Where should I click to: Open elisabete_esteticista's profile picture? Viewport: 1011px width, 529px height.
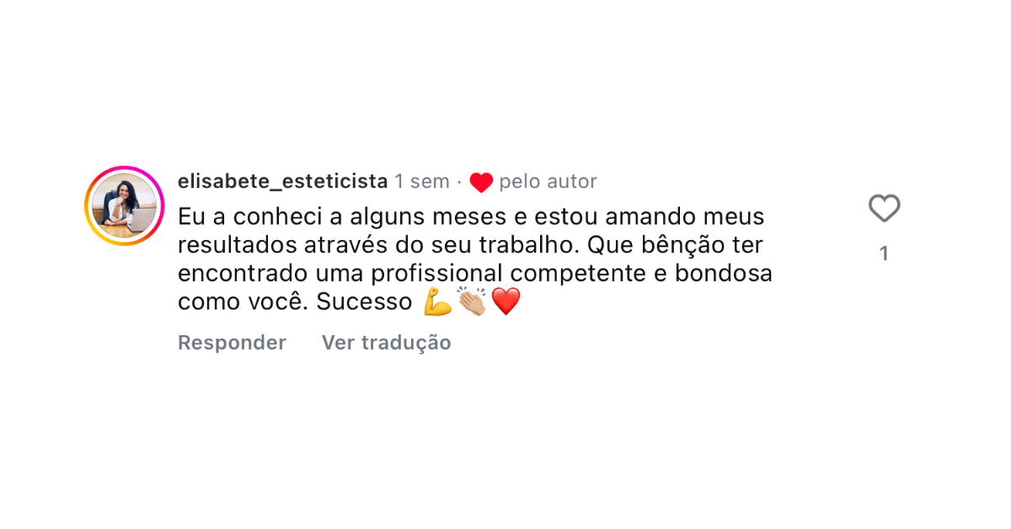click(124, 206)
